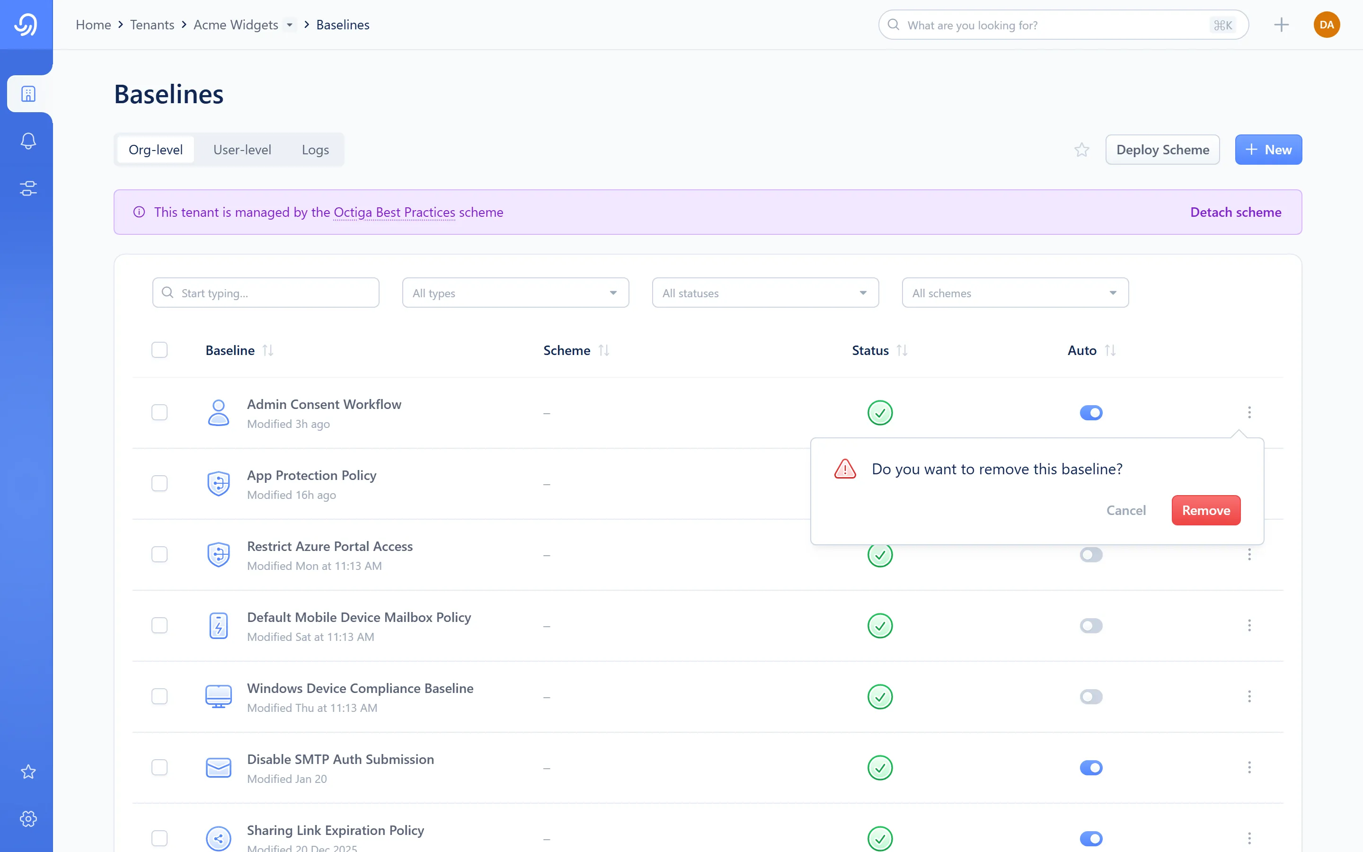Open the Tenants building icon in sidebar
The image size is (1363, 852).
click(28, 94)
